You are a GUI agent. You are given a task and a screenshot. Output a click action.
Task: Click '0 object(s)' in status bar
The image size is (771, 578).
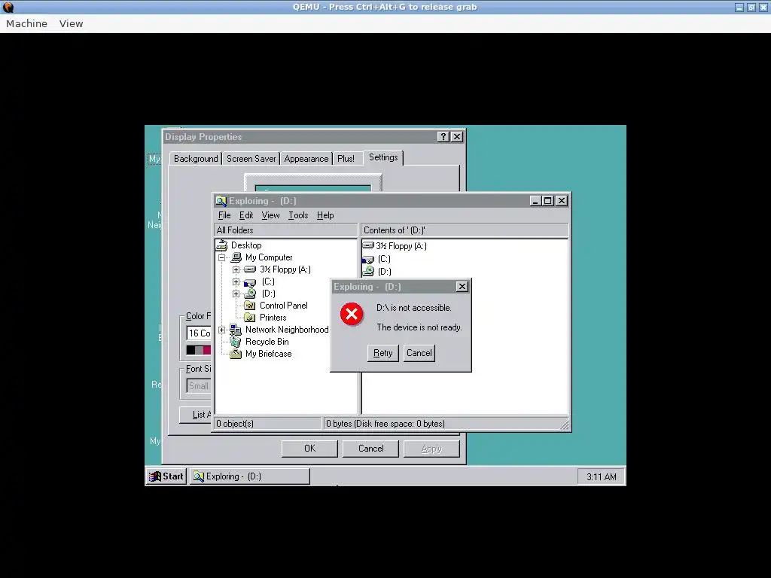click(x=268, y=424)
